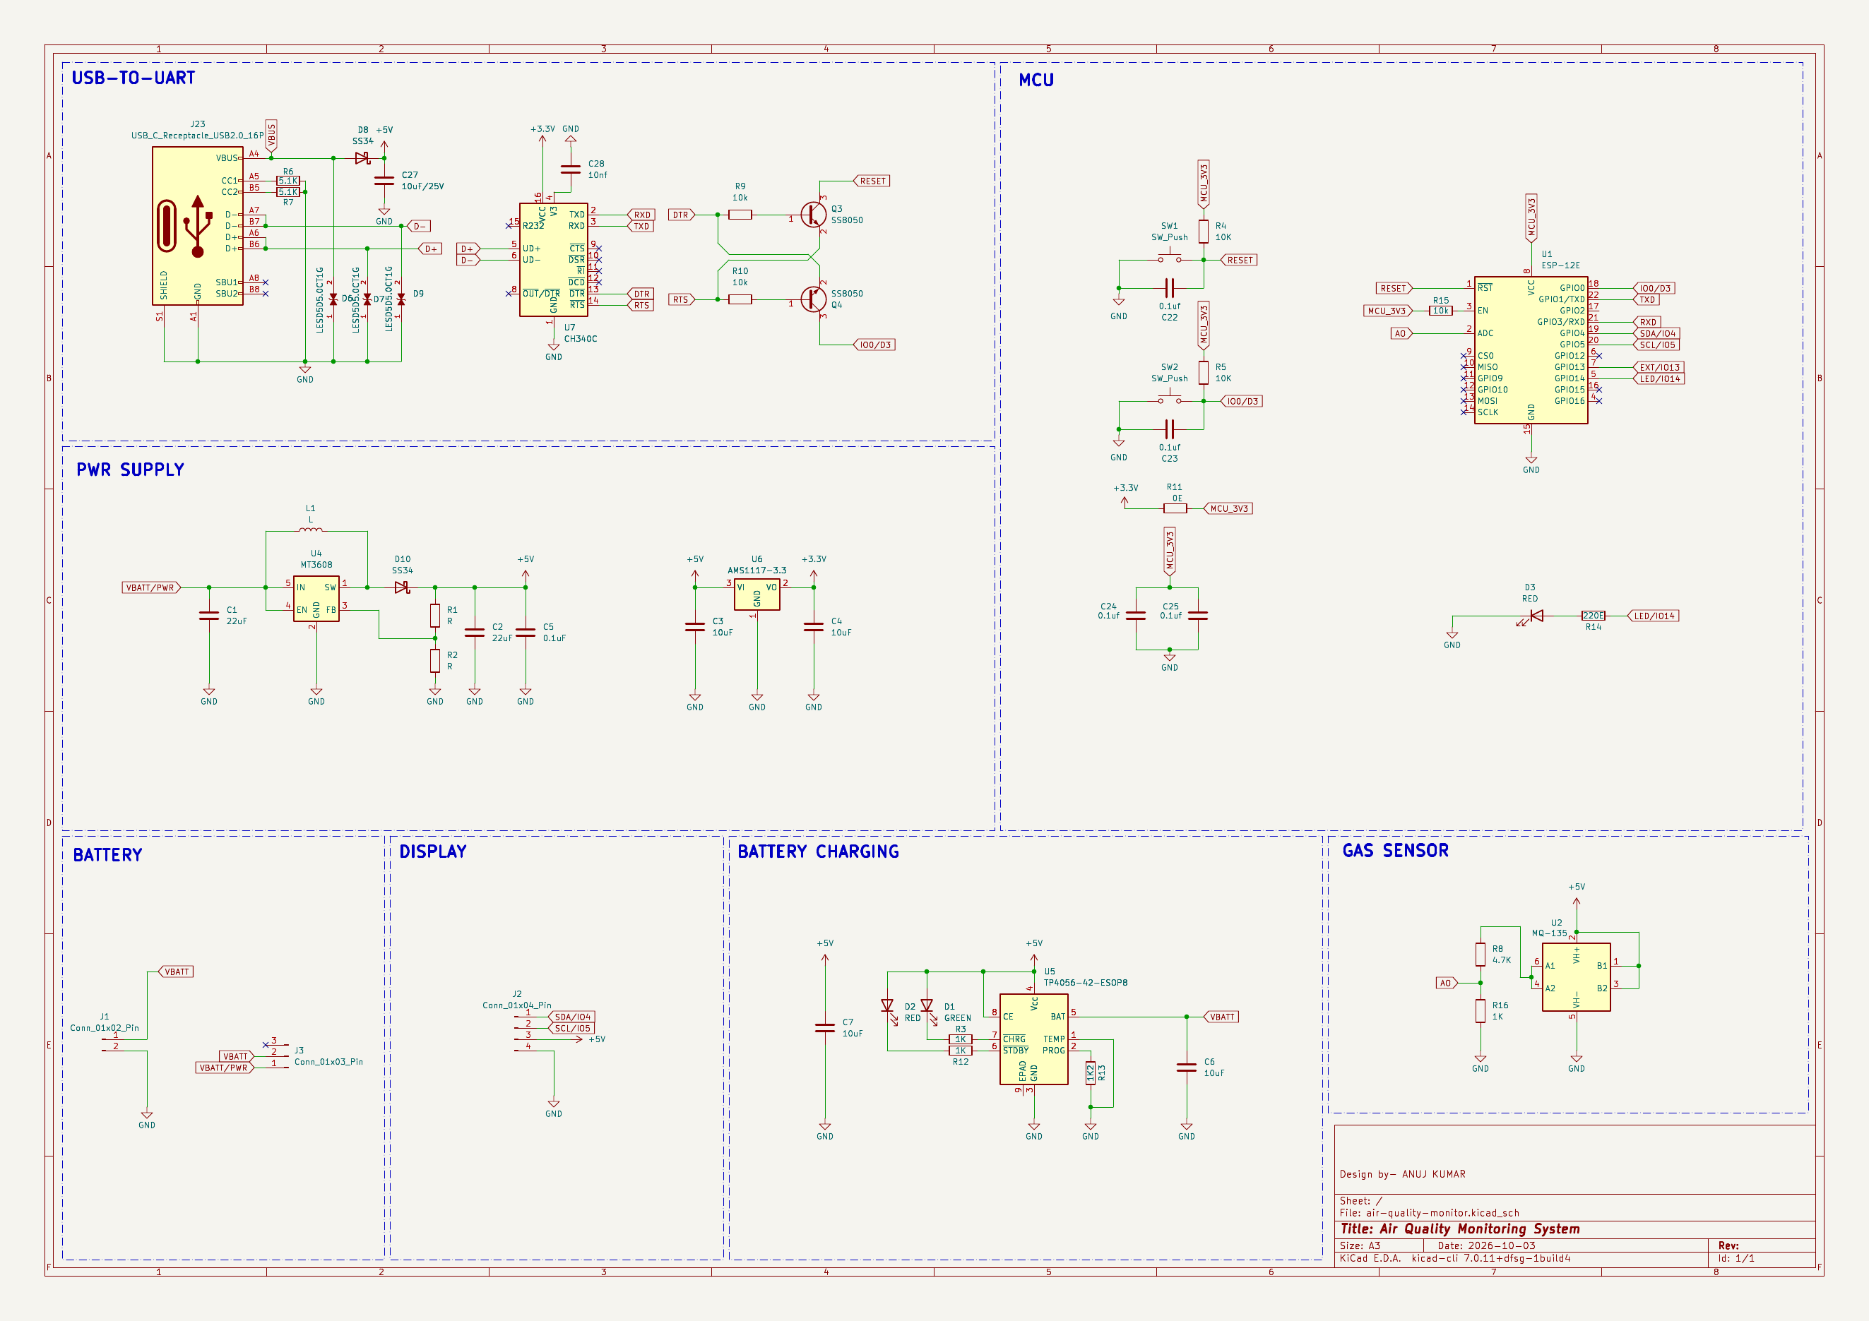Click the R14 220E resistor symbol

point(1593,616)
